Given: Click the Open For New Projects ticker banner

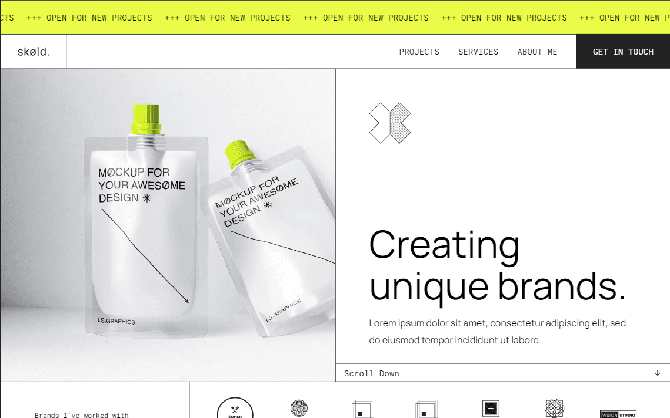Looking at the screenshot, I should click(x=335, y=18).
